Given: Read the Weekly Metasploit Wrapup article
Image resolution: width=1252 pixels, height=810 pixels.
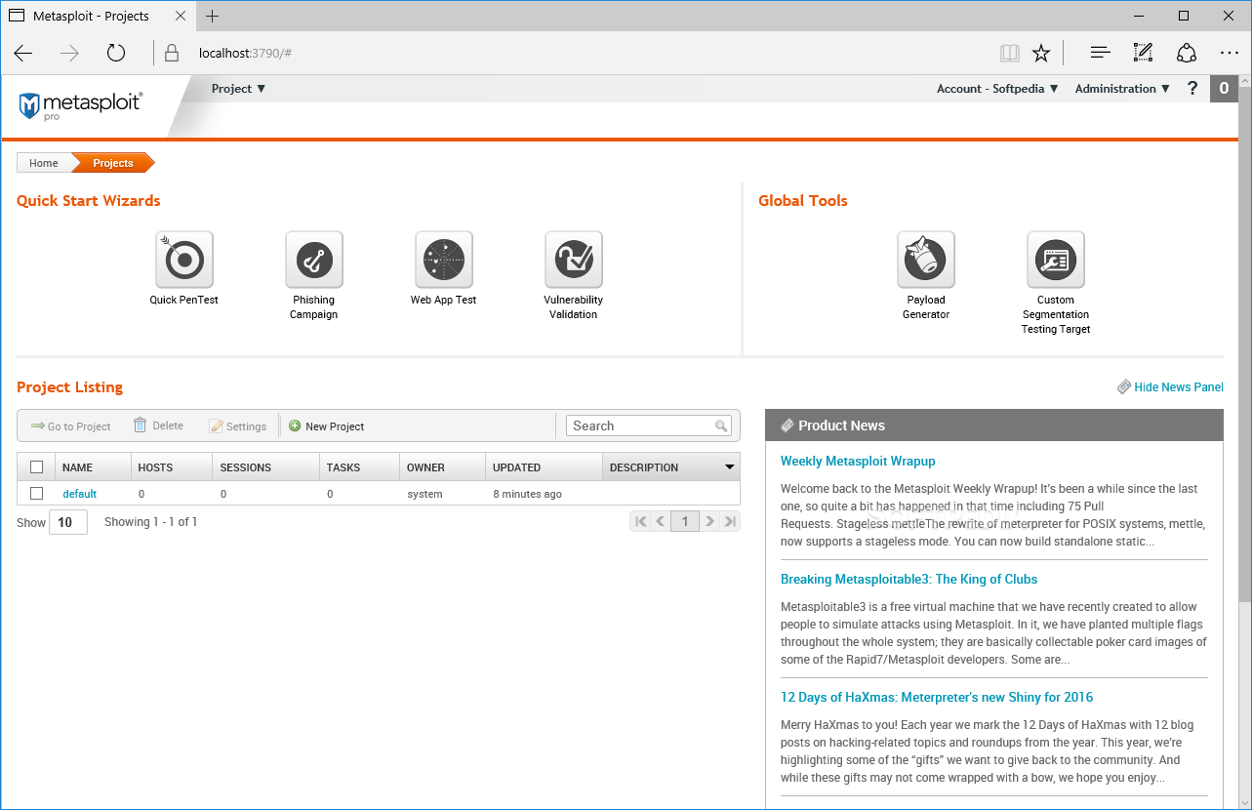Looking at the screenshot, I should tap(858, 461).
